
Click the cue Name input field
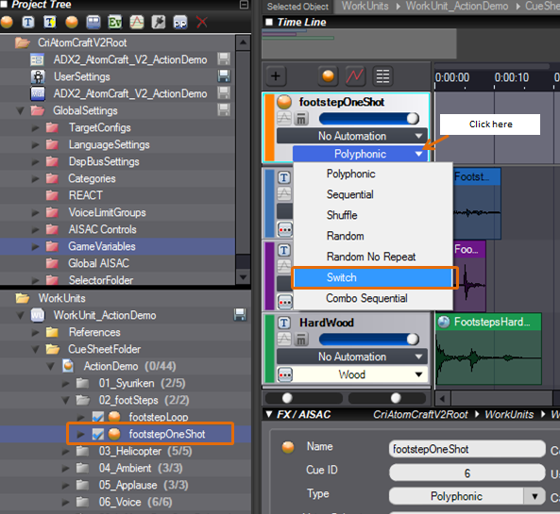tap(467, 449)
